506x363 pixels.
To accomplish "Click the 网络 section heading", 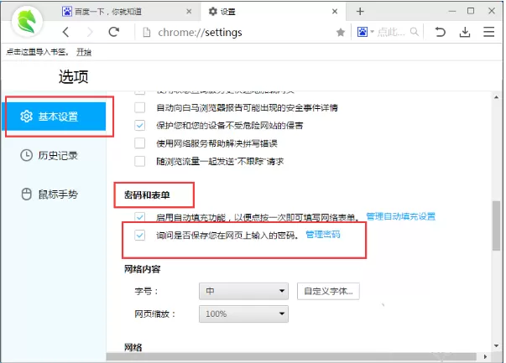I will pos(133,347).
